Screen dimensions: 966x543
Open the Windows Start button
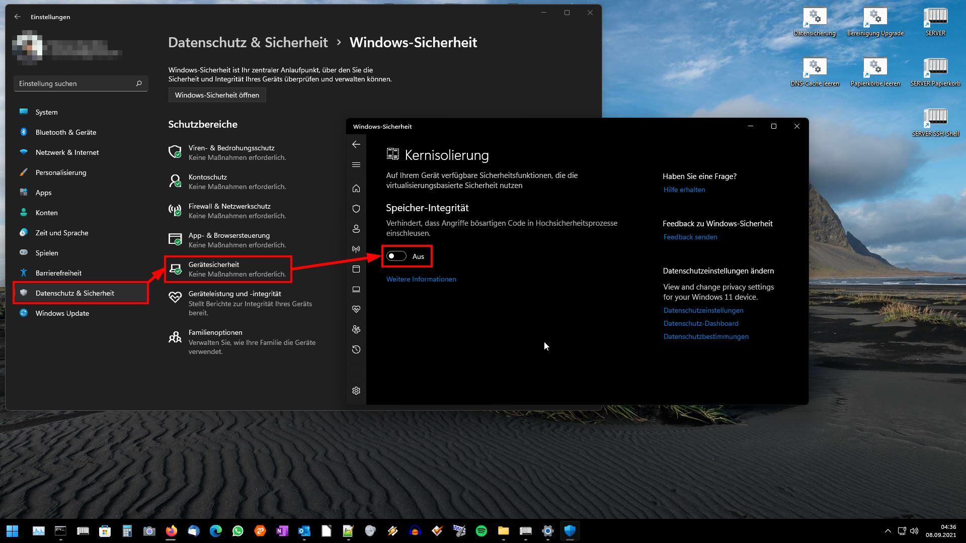point(13,531)
